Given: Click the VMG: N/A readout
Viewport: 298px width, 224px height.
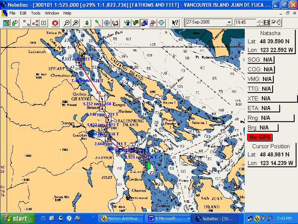Looking at the screenshot, I should 260,79.
